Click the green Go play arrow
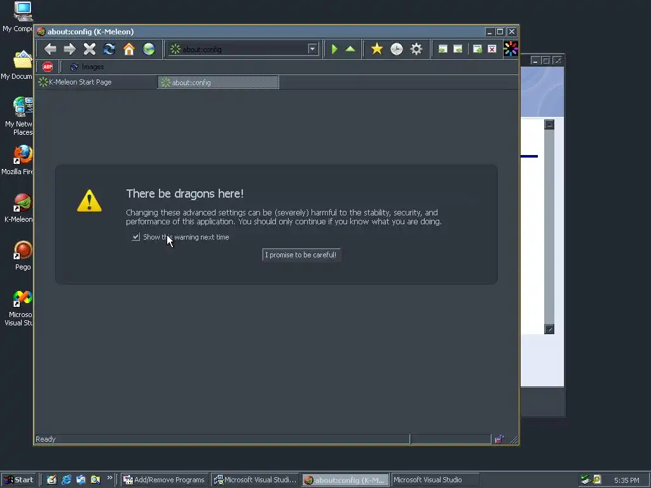Image resolution: width=651 pixels, height=488 pixels. pos(334,50)
